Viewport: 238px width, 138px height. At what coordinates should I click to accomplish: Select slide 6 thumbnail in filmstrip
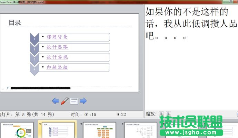click(x=99, y=130)
